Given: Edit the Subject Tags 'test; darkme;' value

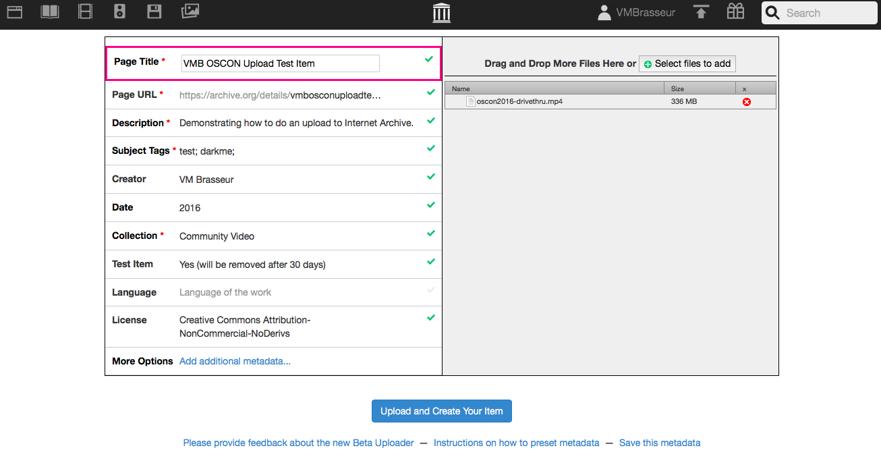Looking at the screenshot, I should (207, 151).
